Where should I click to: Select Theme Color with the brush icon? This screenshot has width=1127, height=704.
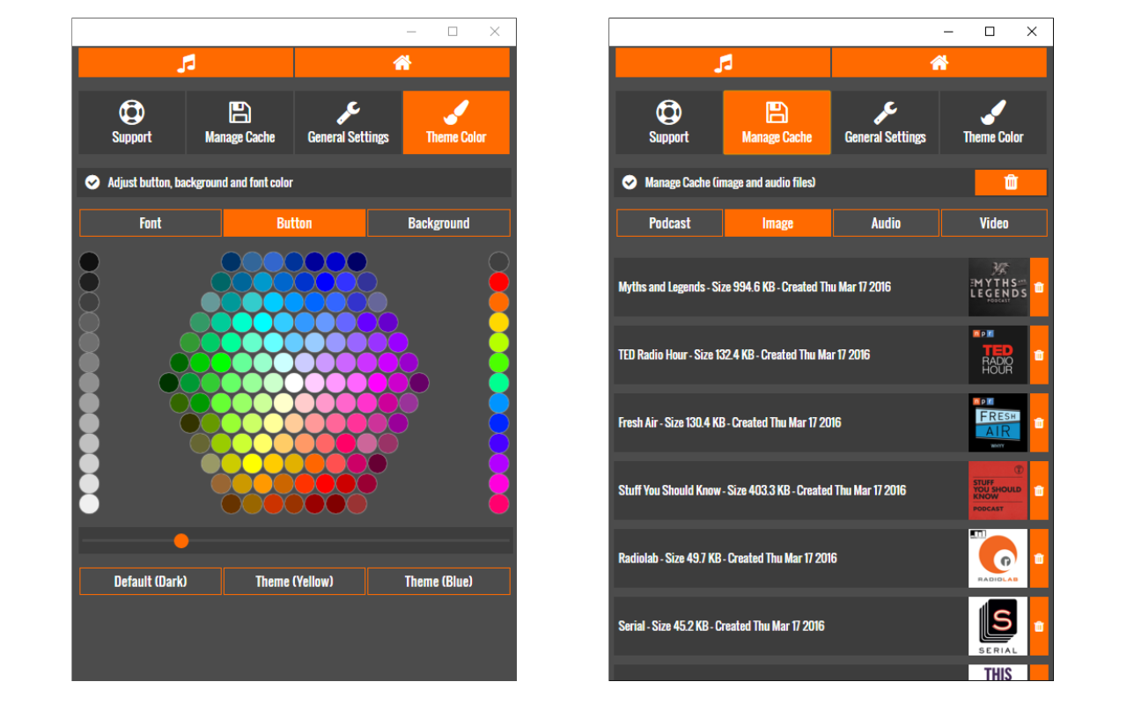click(x=456, y=122)
